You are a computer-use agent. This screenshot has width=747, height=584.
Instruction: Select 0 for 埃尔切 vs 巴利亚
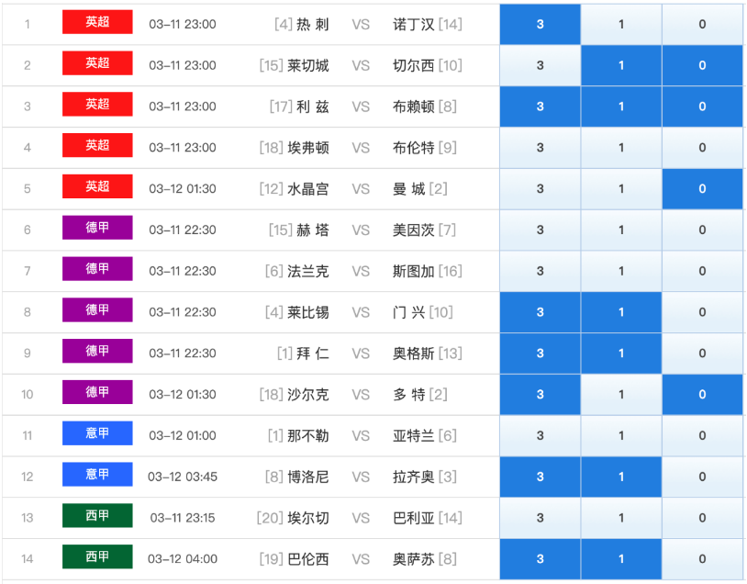click(x=702, y=518)
